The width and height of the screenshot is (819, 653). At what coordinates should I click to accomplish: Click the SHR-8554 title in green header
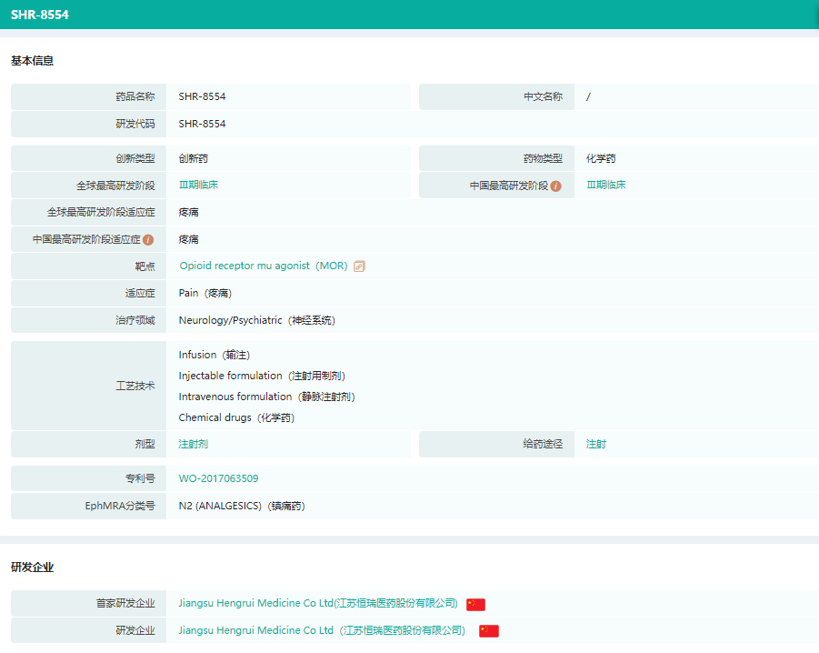tap(39, 15)
